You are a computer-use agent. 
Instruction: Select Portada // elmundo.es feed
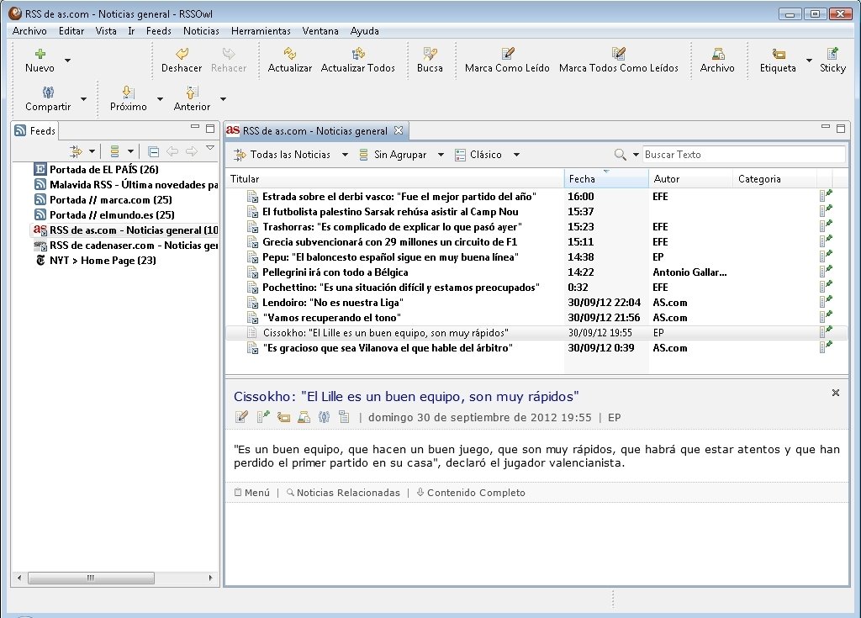point(104,214)
